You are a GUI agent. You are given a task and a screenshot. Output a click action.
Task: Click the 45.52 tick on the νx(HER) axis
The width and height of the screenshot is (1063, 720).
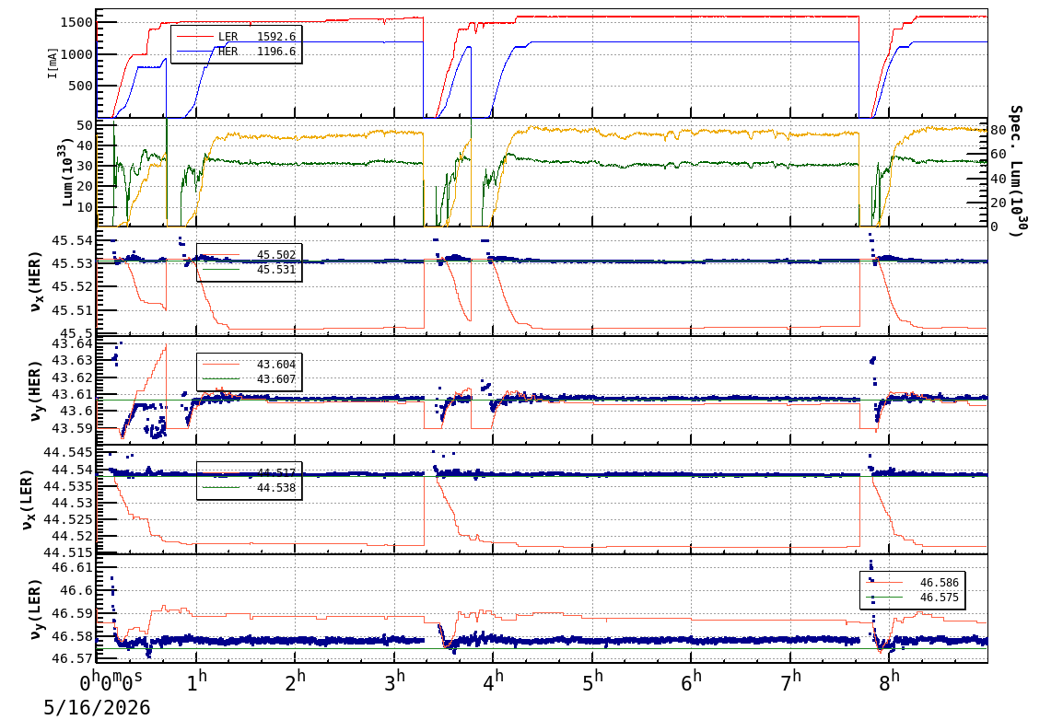click(73, 286)
